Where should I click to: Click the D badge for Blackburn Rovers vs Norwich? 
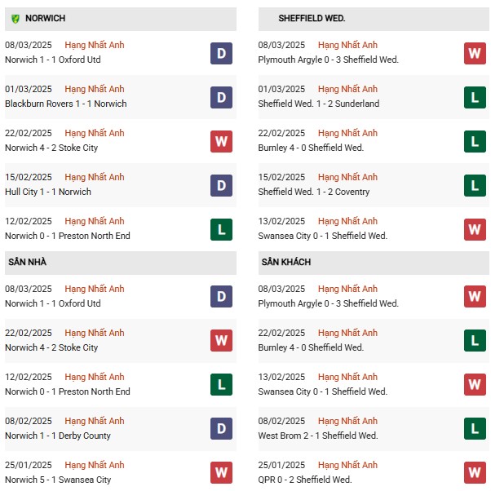click(x=221, y=97)
